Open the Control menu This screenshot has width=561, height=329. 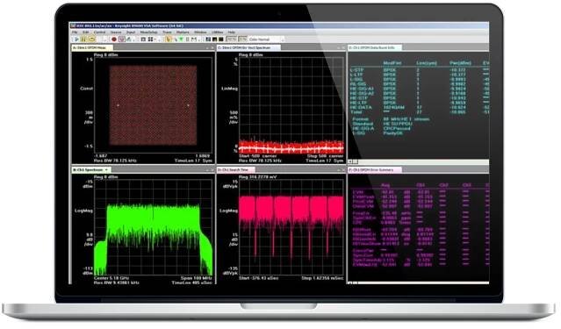tap(99, 32)
